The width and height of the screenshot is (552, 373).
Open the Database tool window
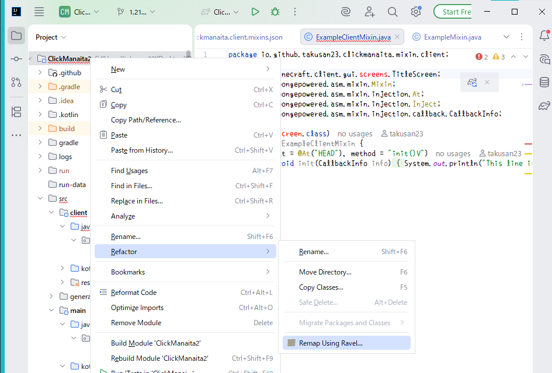(544, 82)
